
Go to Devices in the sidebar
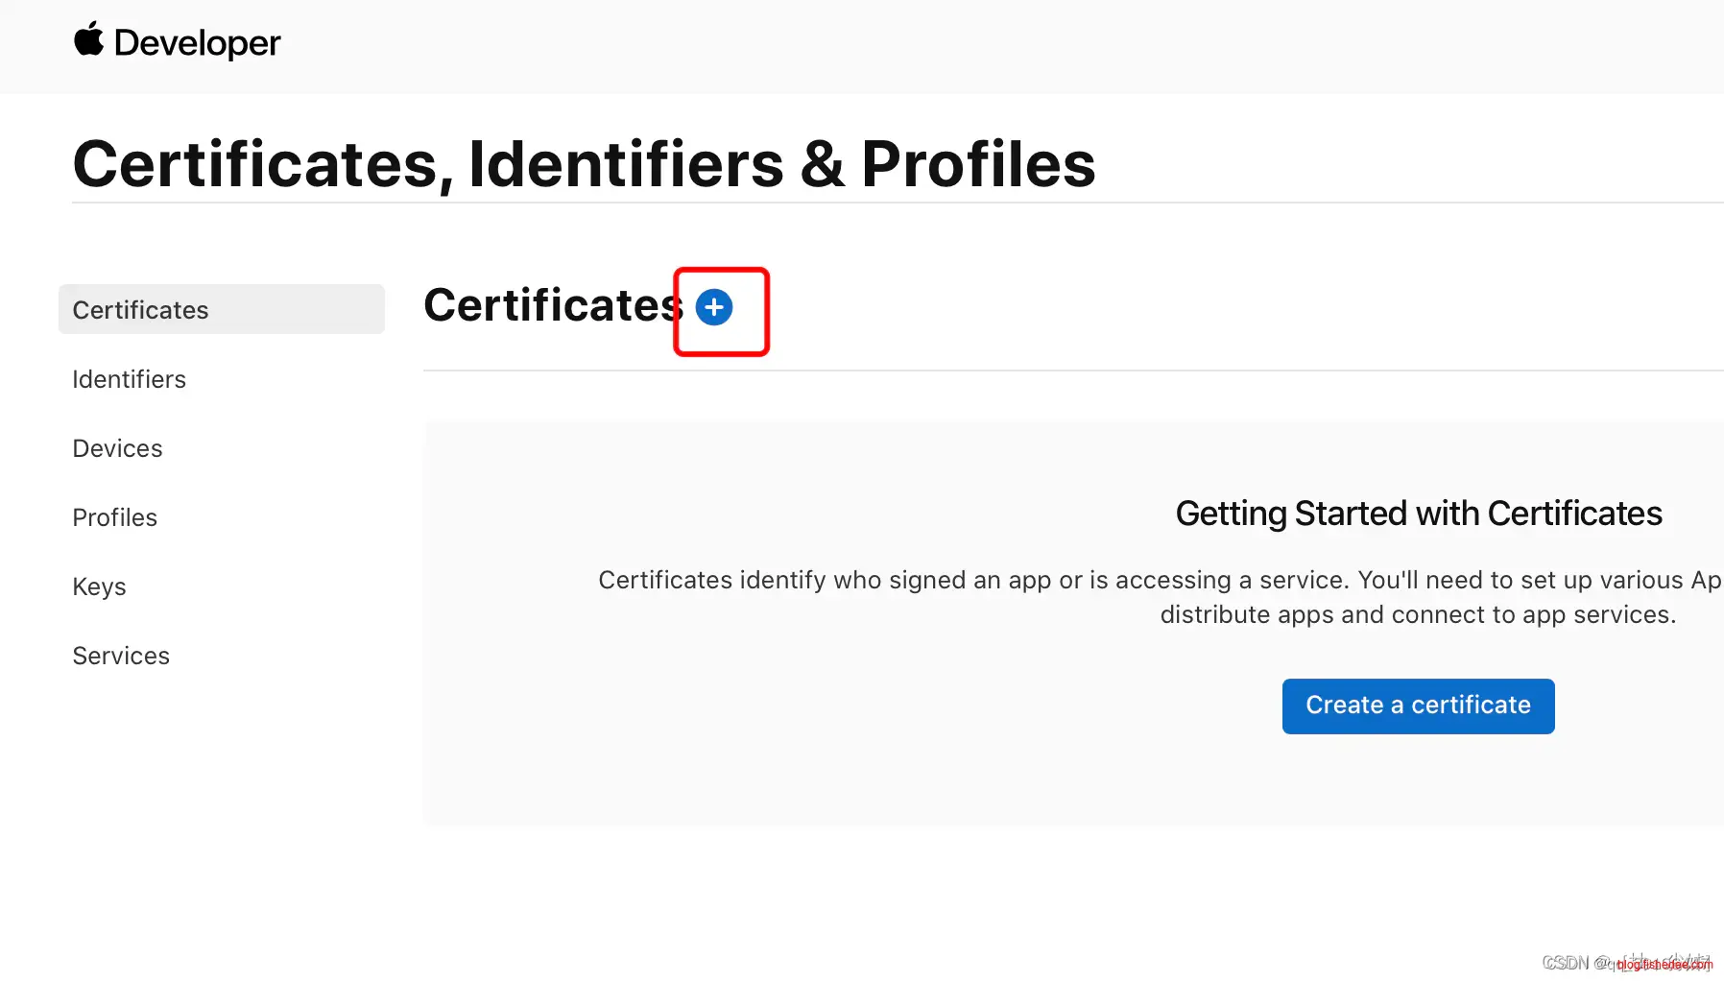point(117,448)
